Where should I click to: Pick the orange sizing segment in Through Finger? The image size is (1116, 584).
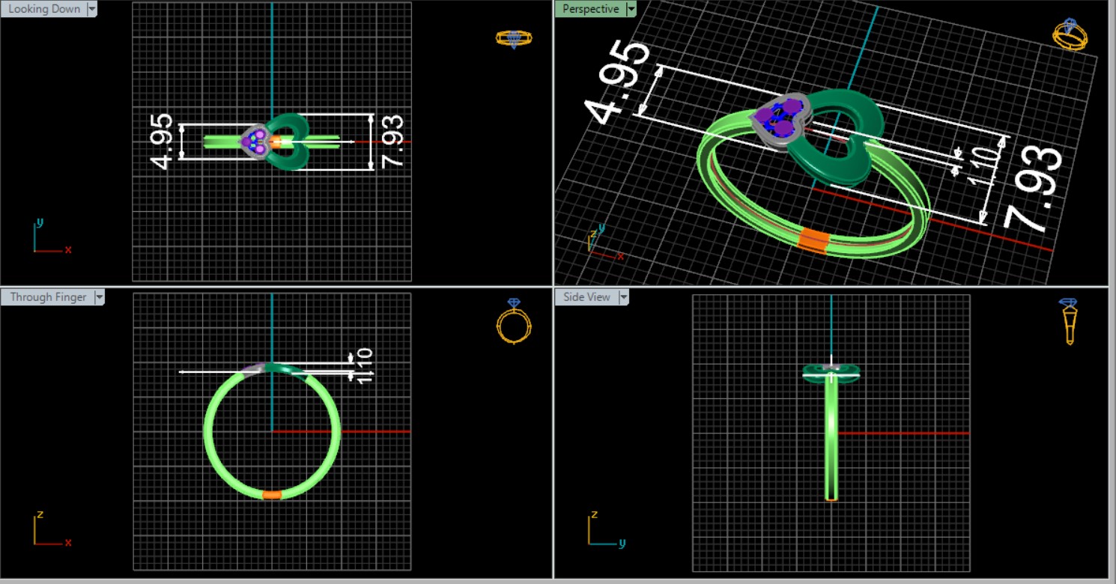tap(272, 495)
